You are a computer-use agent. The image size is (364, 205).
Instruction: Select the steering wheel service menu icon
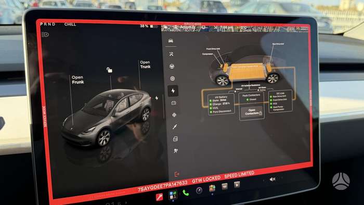(x=172, y=67)
